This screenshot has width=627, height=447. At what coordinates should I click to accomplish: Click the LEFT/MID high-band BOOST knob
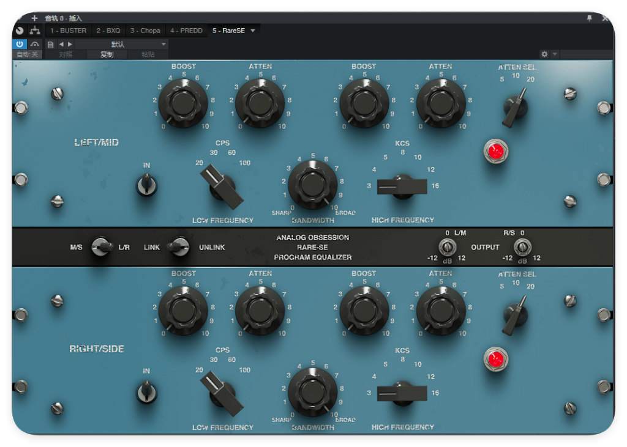tap(364, 103)
